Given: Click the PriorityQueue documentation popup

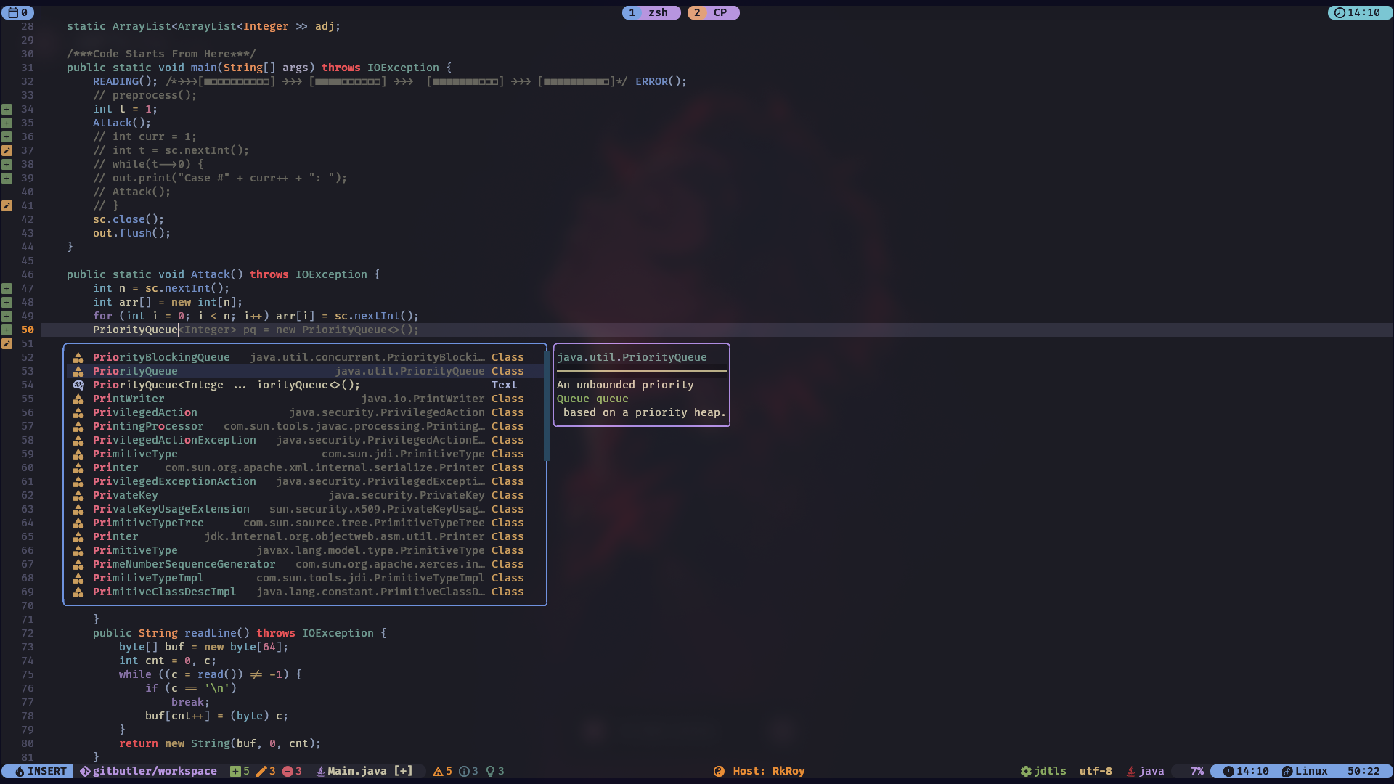Looking at the screenshot, I should pos(641,385).
